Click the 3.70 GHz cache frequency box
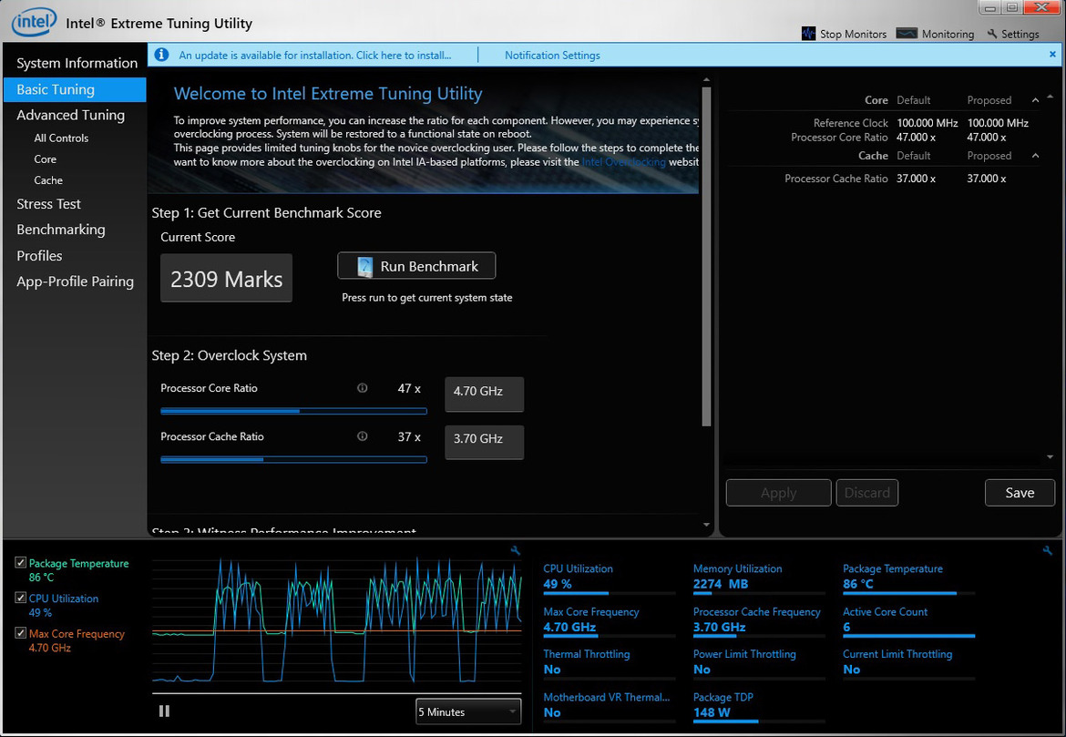Image resolution: width=1066 pixels, height=737 pixels. 484,442
